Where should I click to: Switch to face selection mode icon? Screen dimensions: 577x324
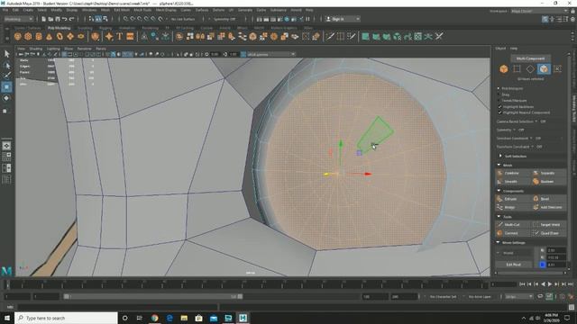[x=544, y=68]
